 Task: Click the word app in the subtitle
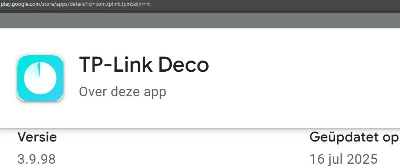pyautogui.click(x=155, y=92)
